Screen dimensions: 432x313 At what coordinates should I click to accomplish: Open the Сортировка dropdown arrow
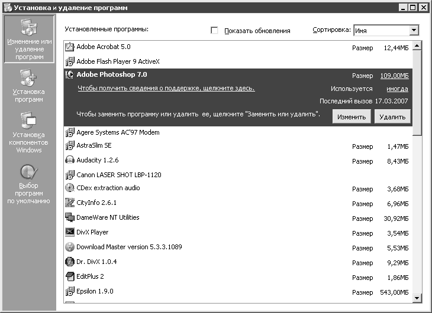point(414,30)
